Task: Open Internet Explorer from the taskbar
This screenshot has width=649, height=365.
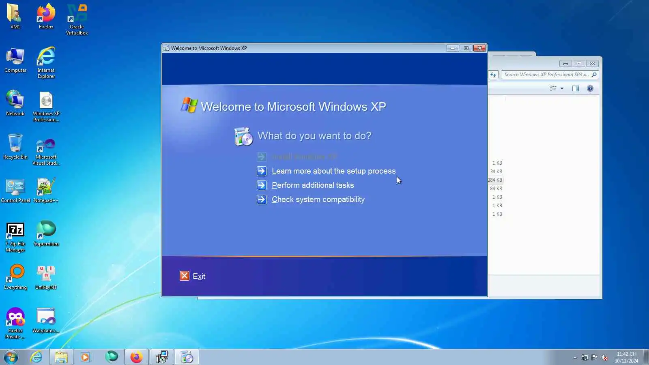Action: [x=37, y=357]
